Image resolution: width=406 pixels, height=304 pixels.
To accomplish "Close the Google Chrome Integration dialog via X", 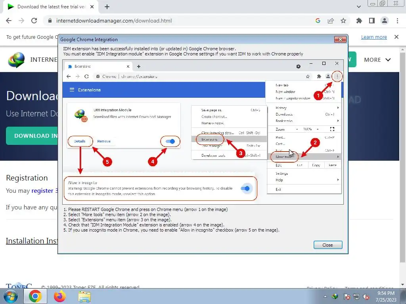I will [x=340, y=39].
